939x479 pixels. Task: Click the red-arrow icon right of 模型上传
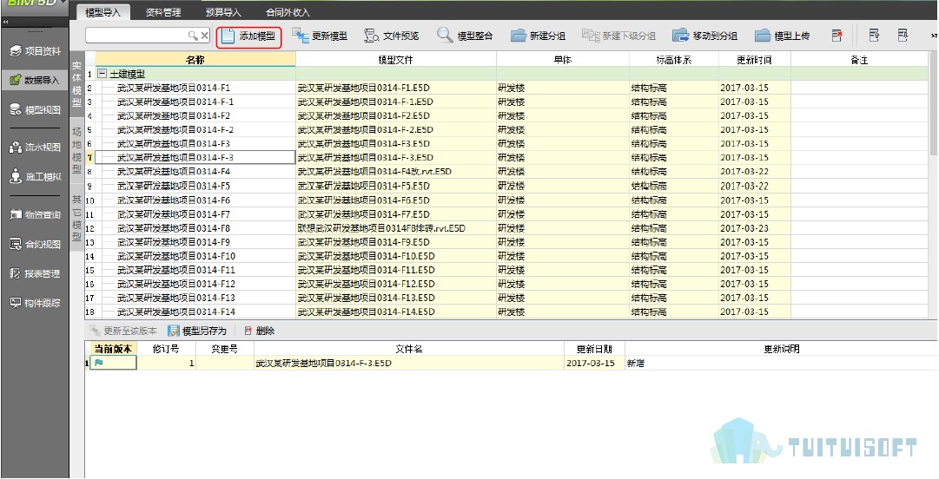[837, 36]
